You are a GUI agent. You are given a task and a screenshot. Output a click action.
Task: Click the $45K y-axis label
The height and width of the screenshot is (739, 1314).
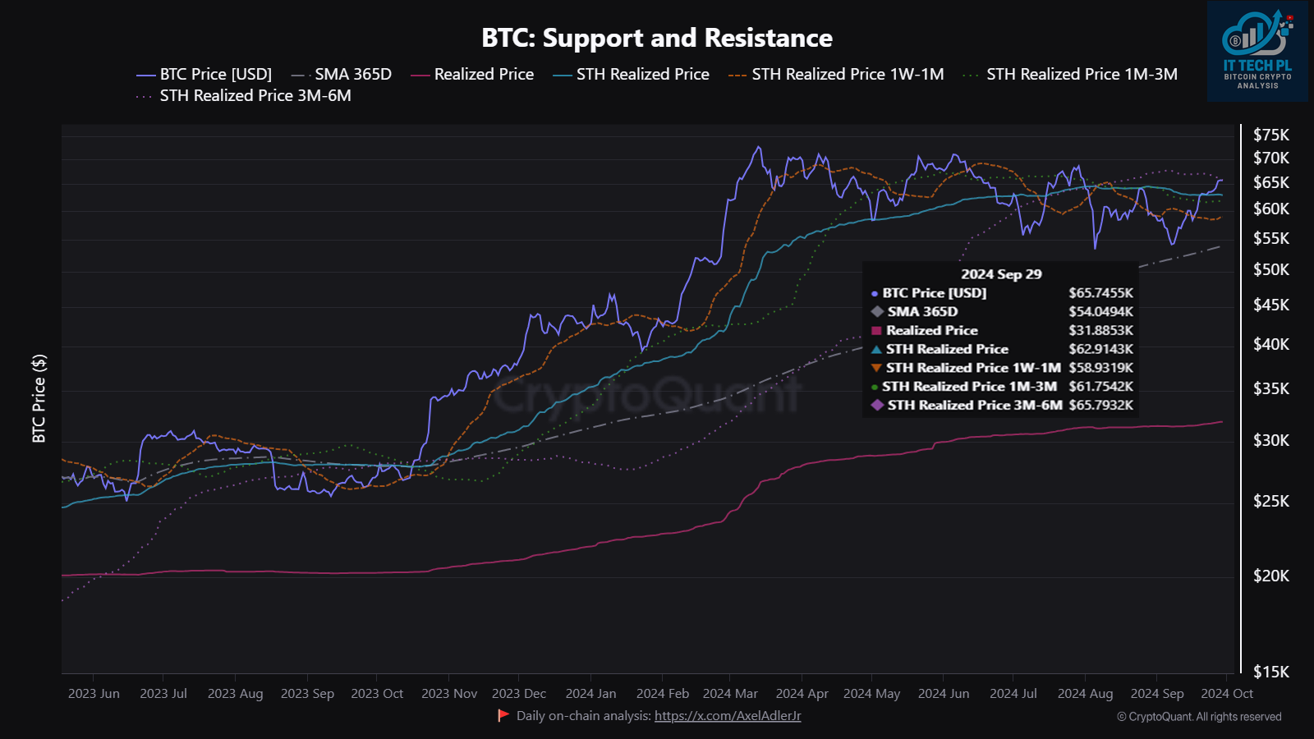pos(1271,305)
